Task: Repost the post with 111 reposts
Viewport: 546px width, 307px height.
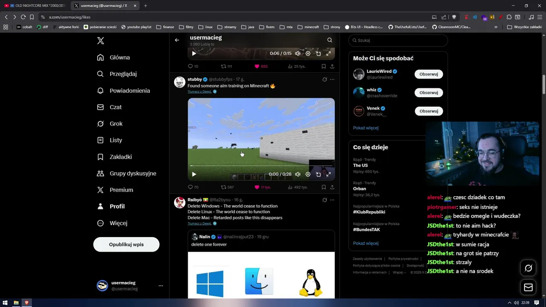Action: point(227,67)
